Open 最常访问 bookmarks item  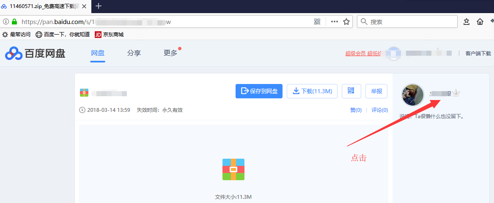pos(16,35)
